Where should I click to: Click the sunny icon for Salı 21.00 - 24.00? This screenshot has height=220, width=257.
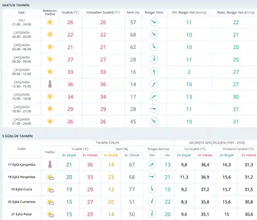click(x=50, y=22)
